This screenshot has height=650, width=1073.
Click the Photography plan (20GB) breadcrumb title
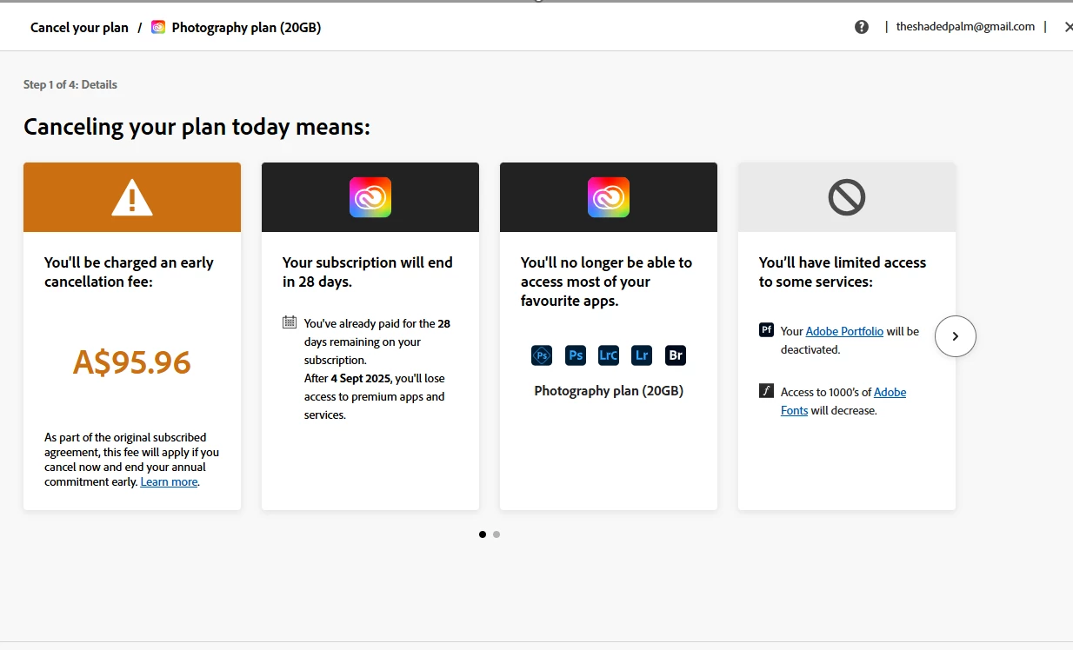(246, 27)
